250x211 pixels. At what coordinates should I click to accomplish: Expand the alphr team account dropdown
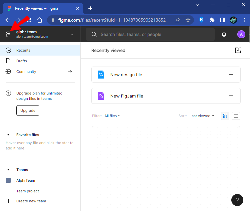(72, 34)
